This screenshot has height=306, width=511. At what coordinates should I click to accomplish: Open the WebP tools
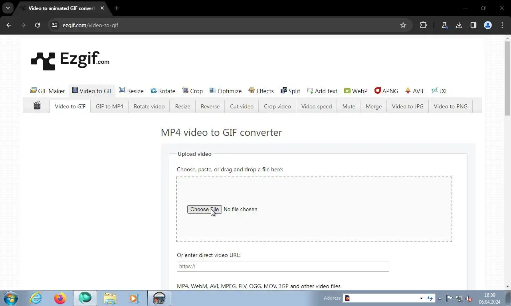(356, 91)
